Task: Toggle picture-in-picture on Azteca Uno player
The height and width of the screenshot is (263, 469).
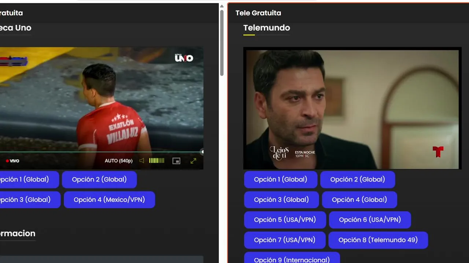Action: coord(176,161)
